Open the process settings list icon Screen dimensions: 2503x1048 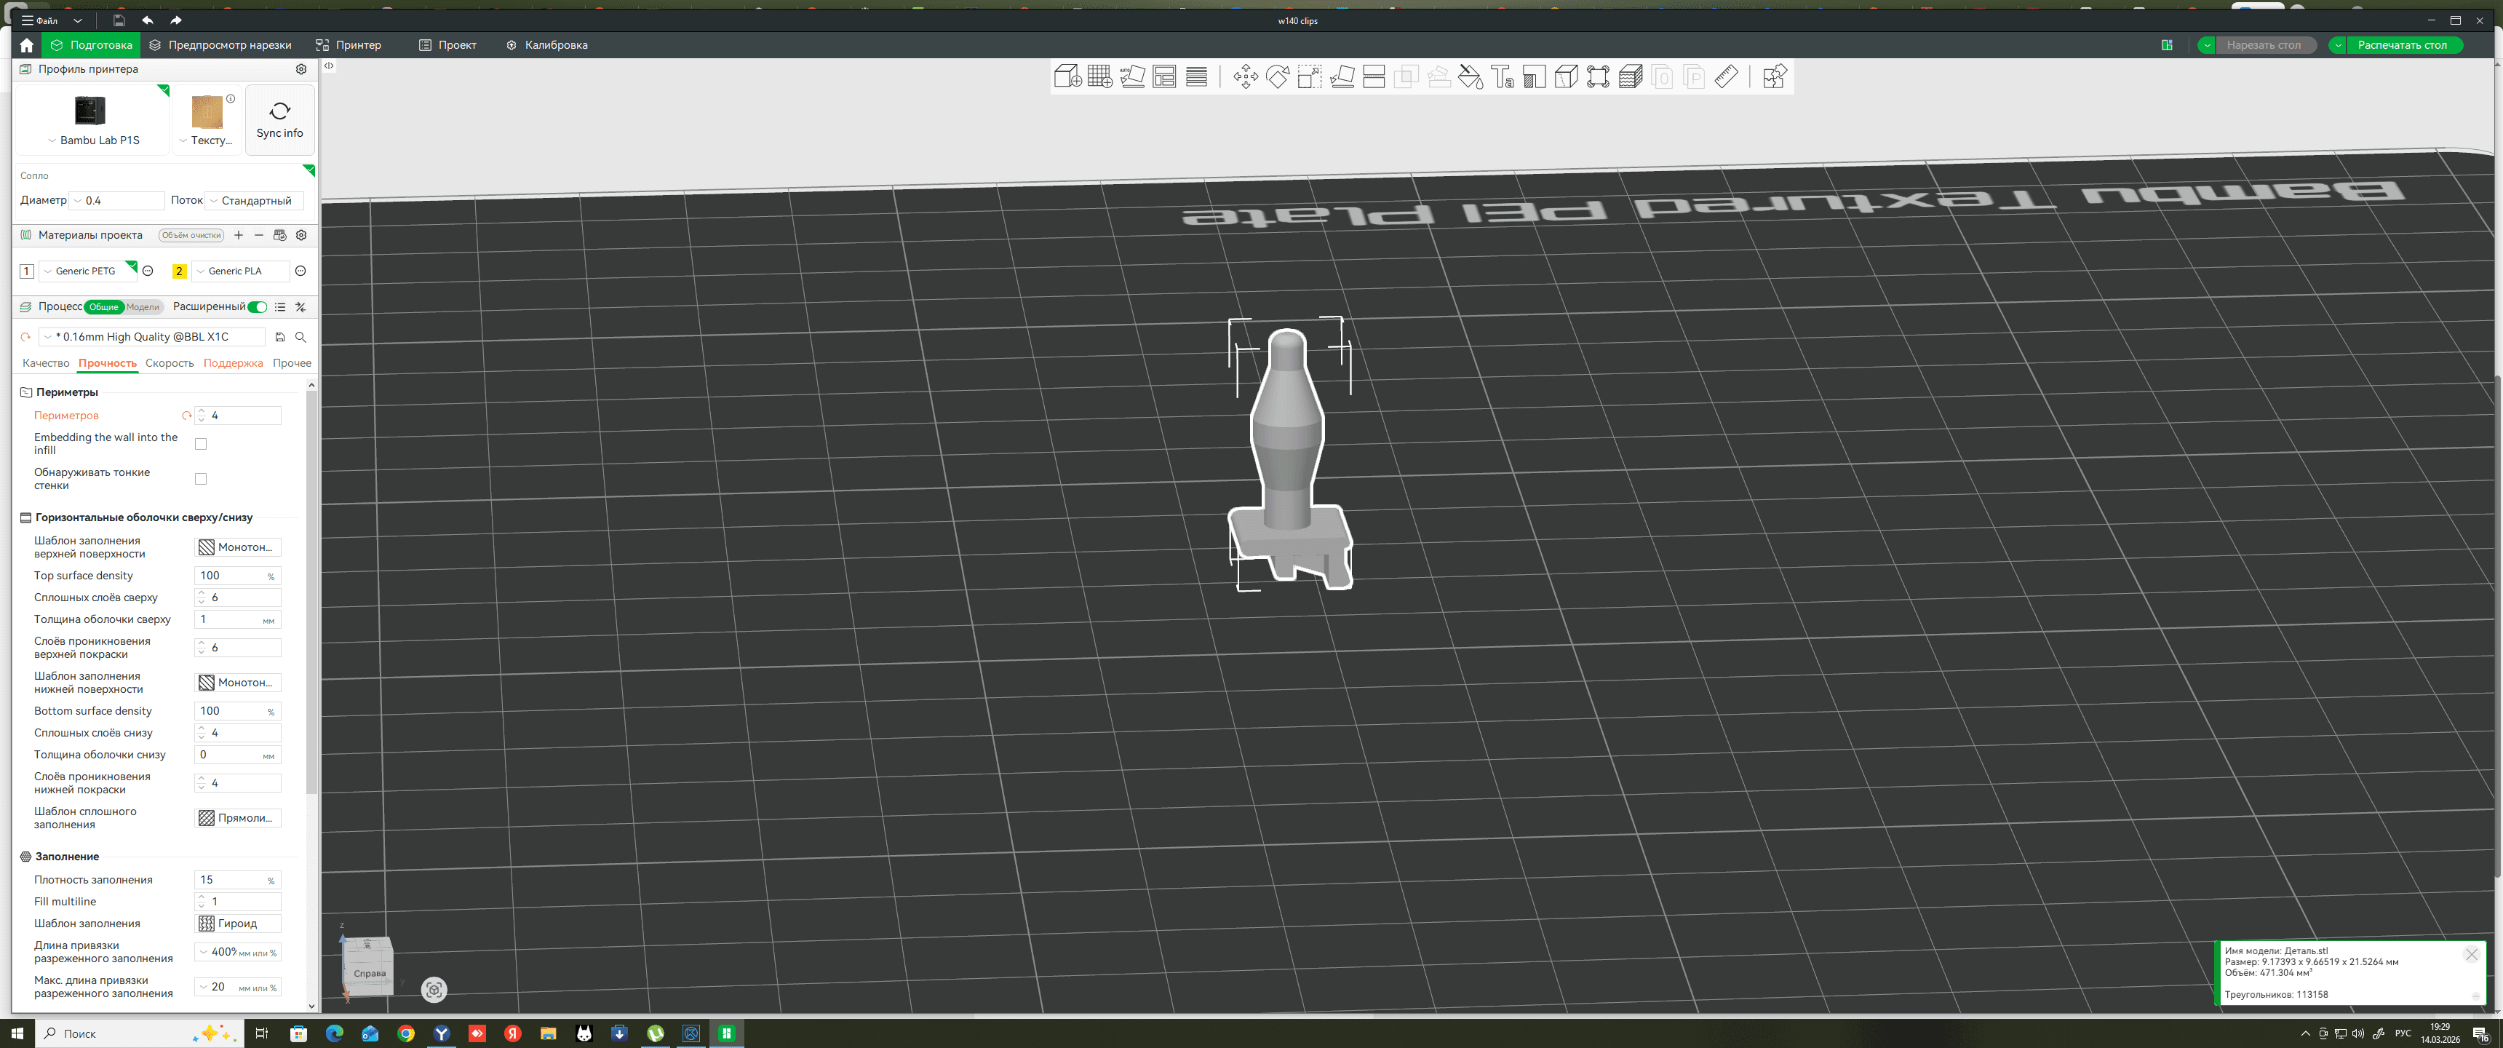click(280, 307)
